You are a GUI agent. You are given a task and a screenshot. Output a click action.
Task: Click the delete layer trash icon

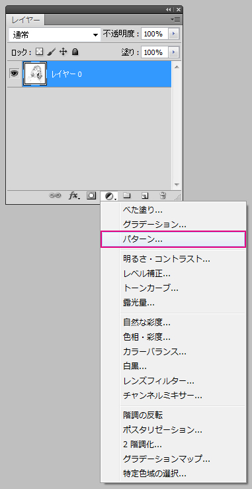click(x=163, y=195)
